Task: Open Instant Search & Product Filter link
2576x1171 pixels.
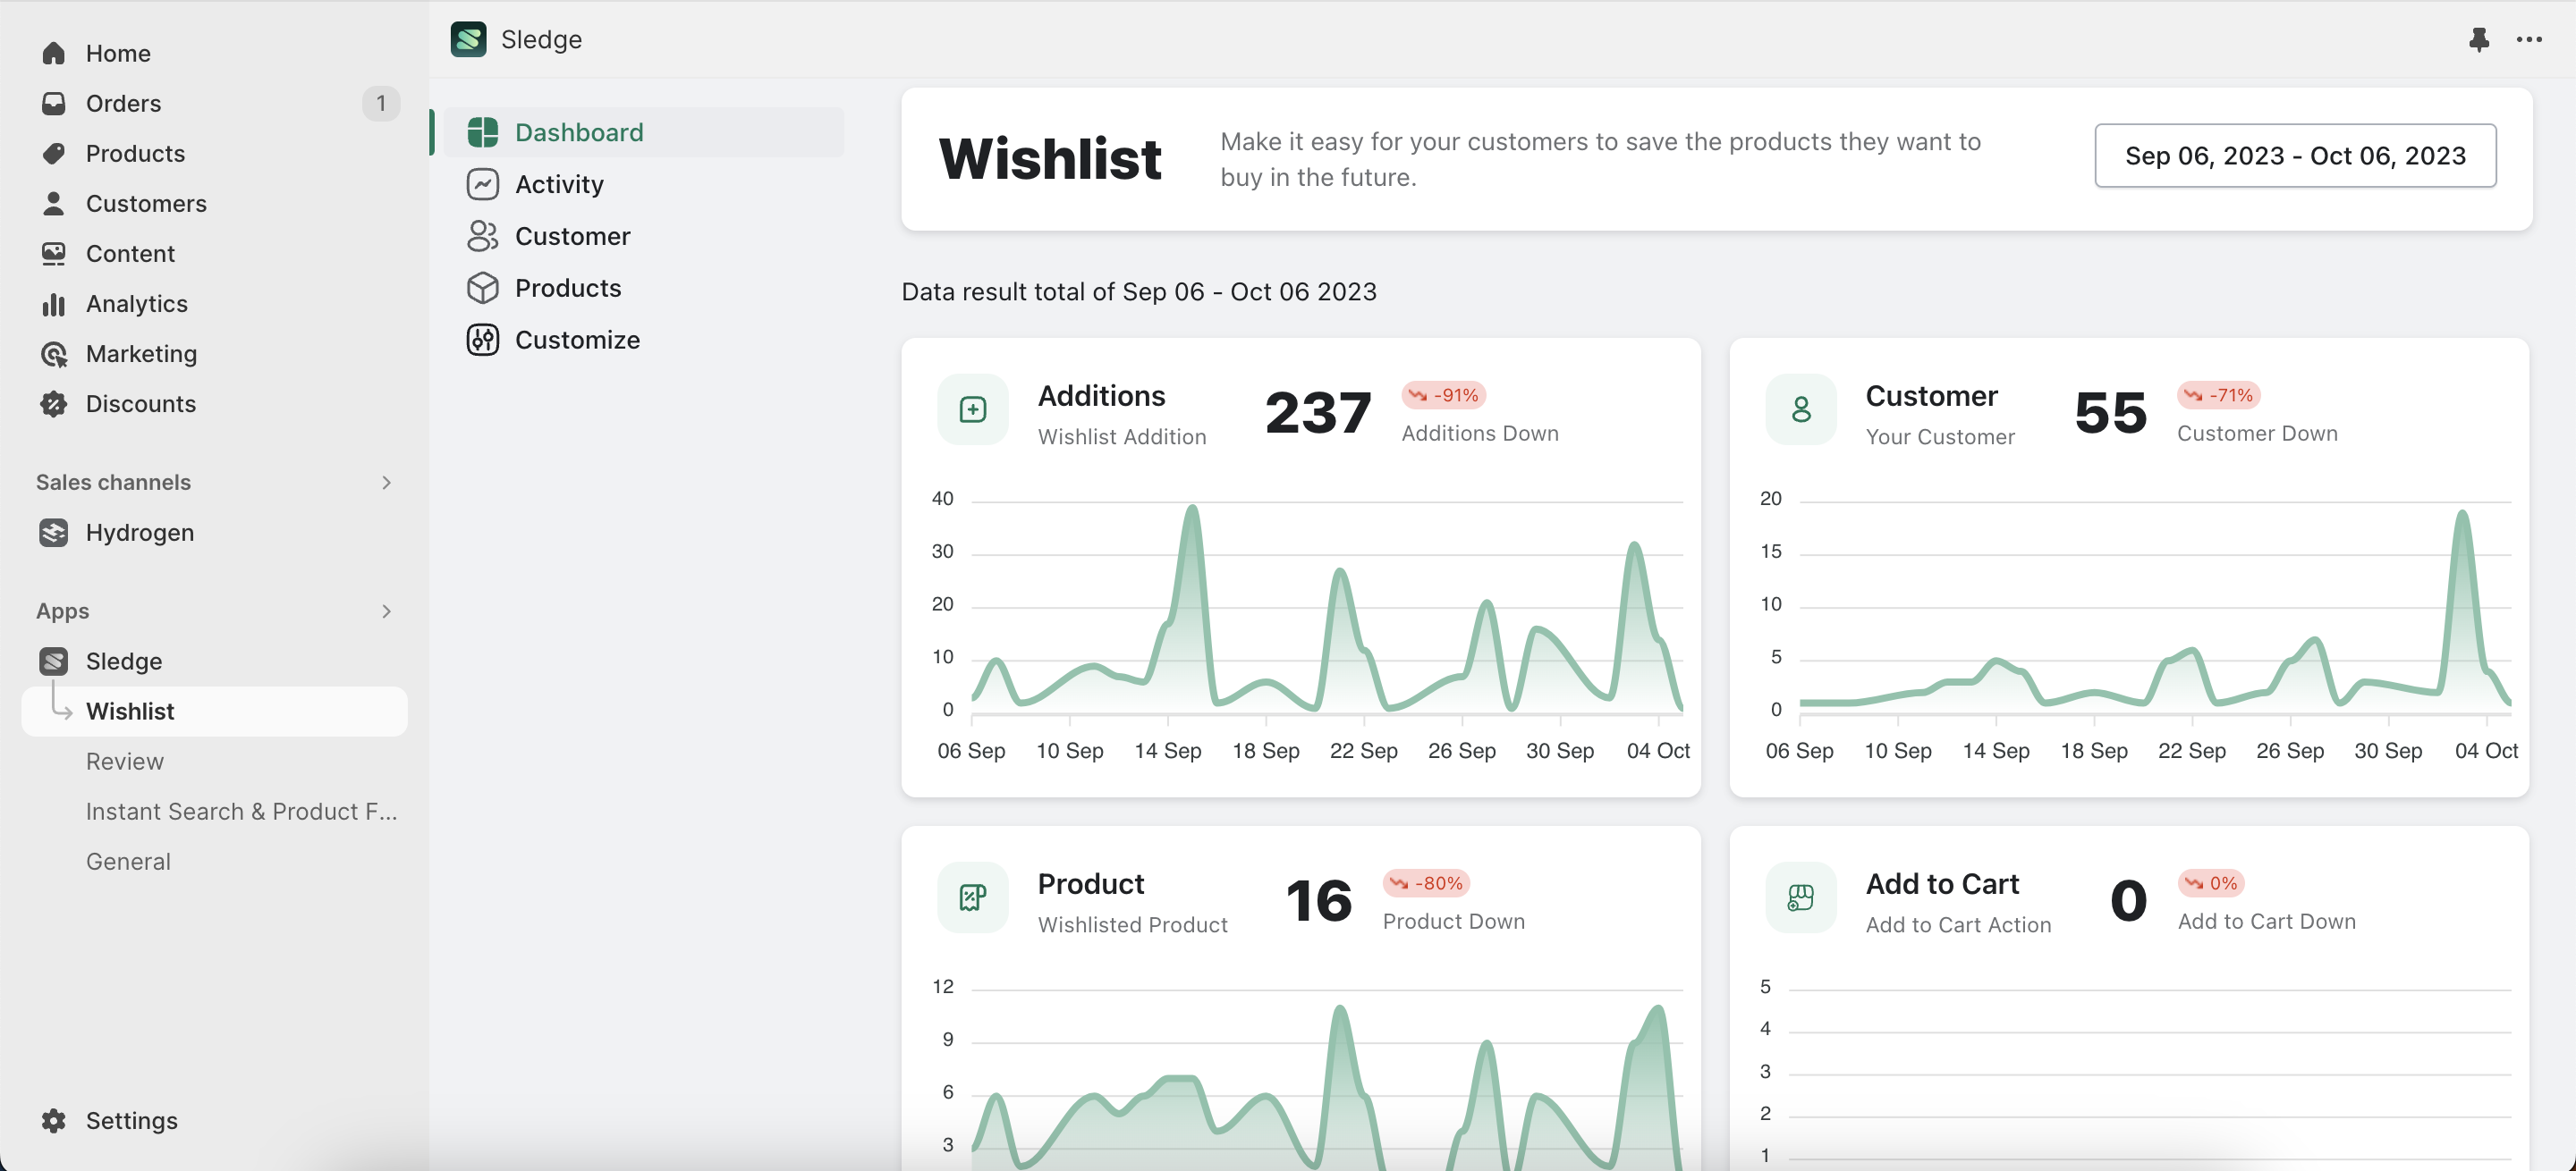Action: click(x=241, y=812)
